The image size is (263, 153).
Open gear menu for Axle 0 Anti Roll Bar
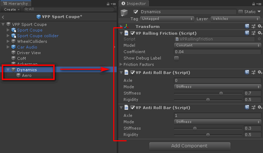click(x=260, y=72)
